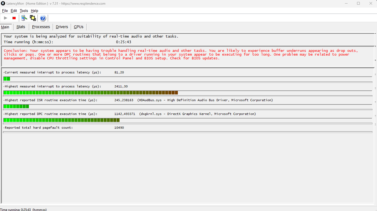Click the 'Your system is being analyzed' line
Image resolution: width=377 pixels, height=211 pixels.
coord(91,36)
